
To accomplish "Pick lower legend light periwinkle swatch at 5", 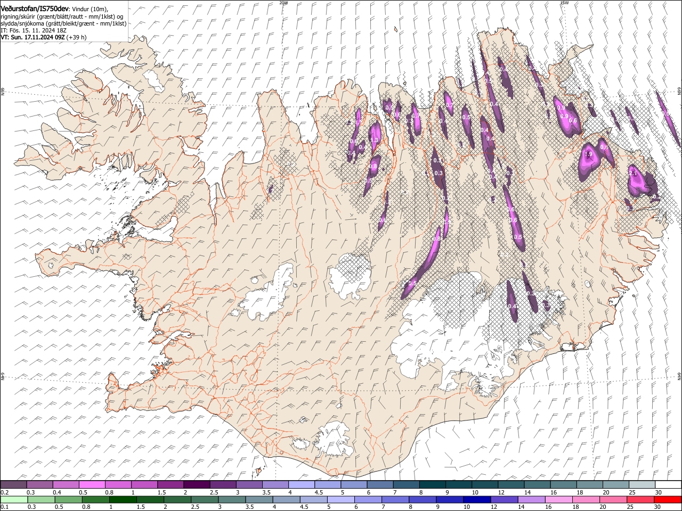I will coord(340,499).
